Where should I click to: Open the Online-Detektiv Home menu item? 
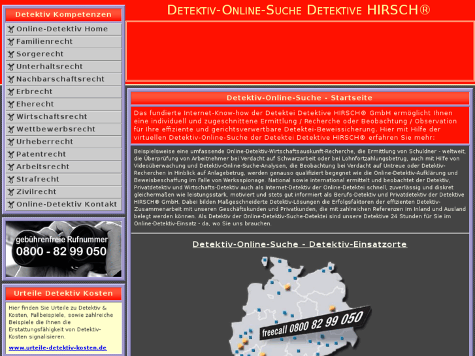(x=63, y=29)
